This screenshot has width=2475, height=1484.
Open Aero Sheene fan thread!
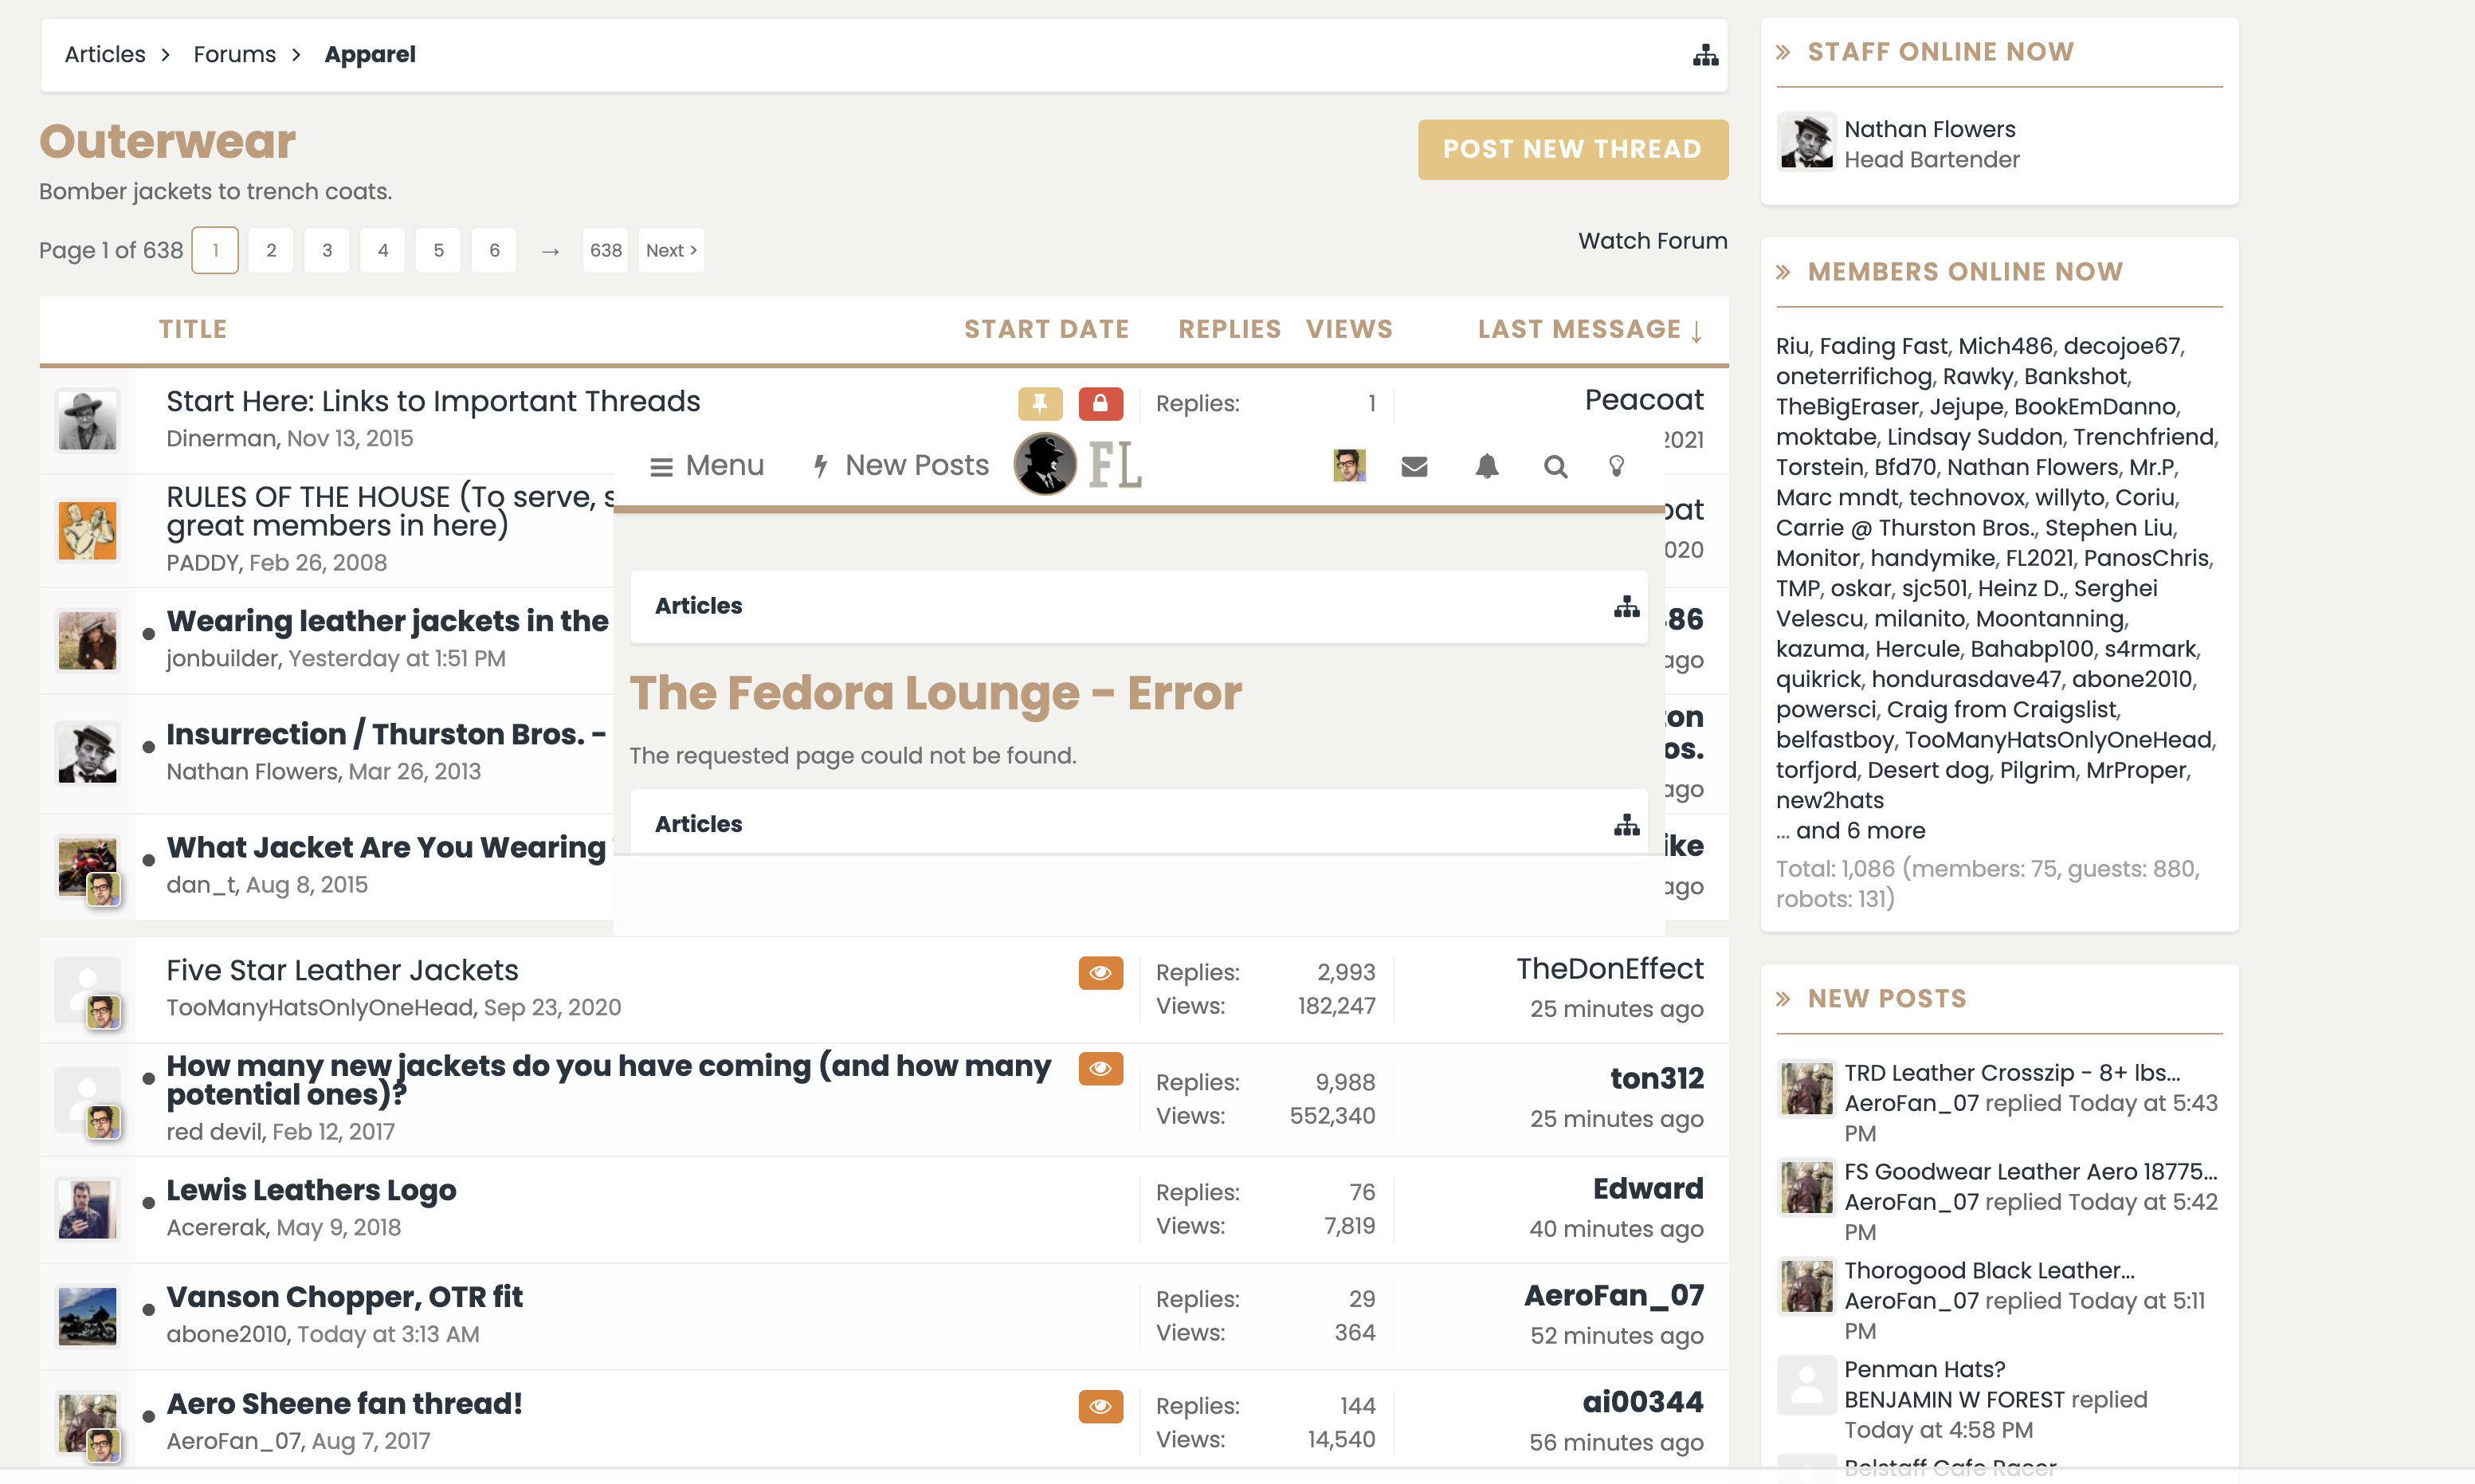pyautogui.click(x=344, y=1404)
